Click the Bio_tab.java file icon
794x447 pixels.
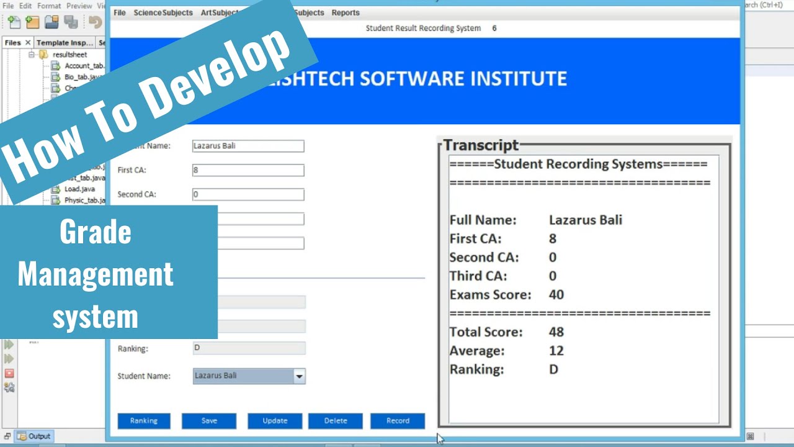[x=55, y=77]
